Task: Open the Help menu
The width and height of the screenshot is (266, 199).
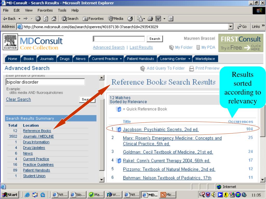Action: pyautogui.click(x=75, y=10)
